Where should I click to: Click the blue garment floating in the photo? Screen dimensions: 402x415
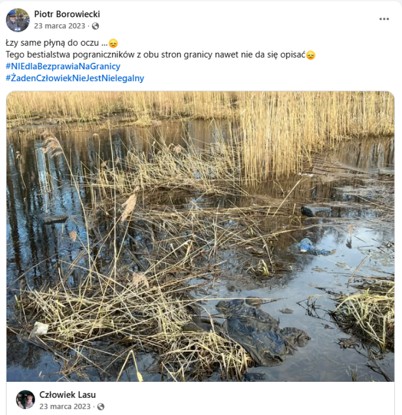(x=314, y=248)
